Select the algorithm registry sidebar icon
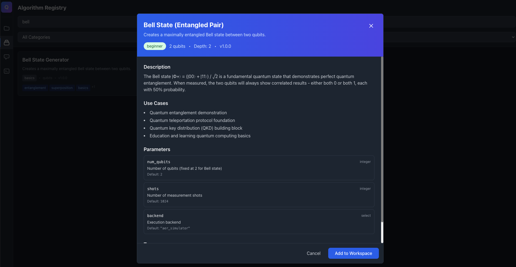The height and width of the screenshot is (267, 516). [x=7, y=43]
